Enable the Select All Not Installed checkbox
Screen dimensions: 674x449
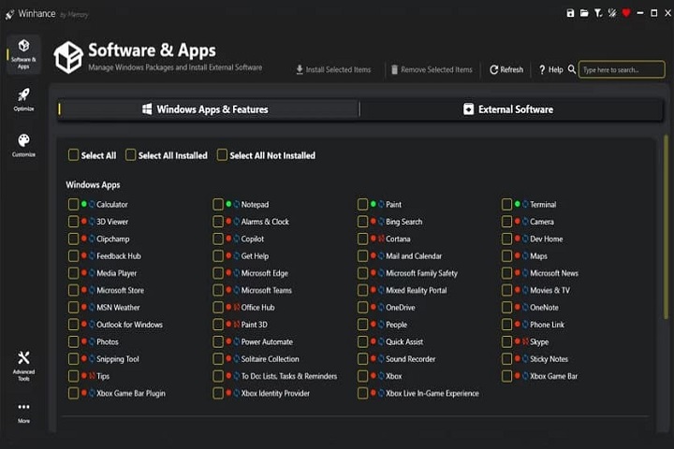222,155
